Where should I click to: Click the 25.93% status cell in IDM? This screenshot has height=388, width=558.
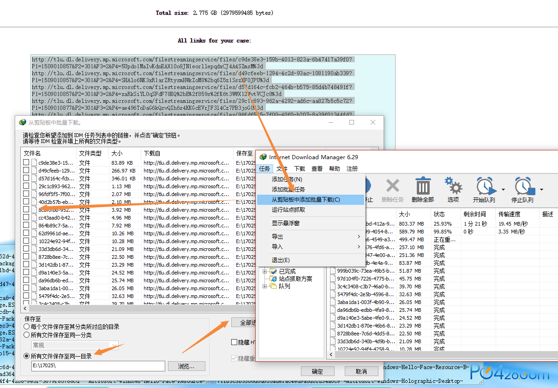[x=442, y=224]
